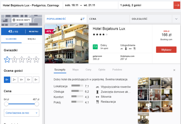Click the red search arrow button

pos(177,5)
